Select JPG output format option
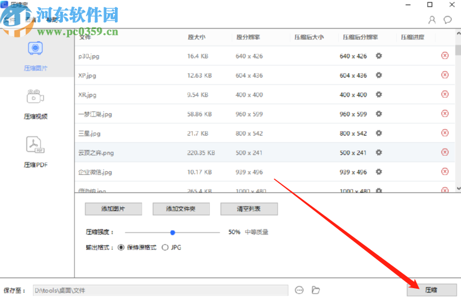Viewport: 461px width, 302px height. coord(171,248)
